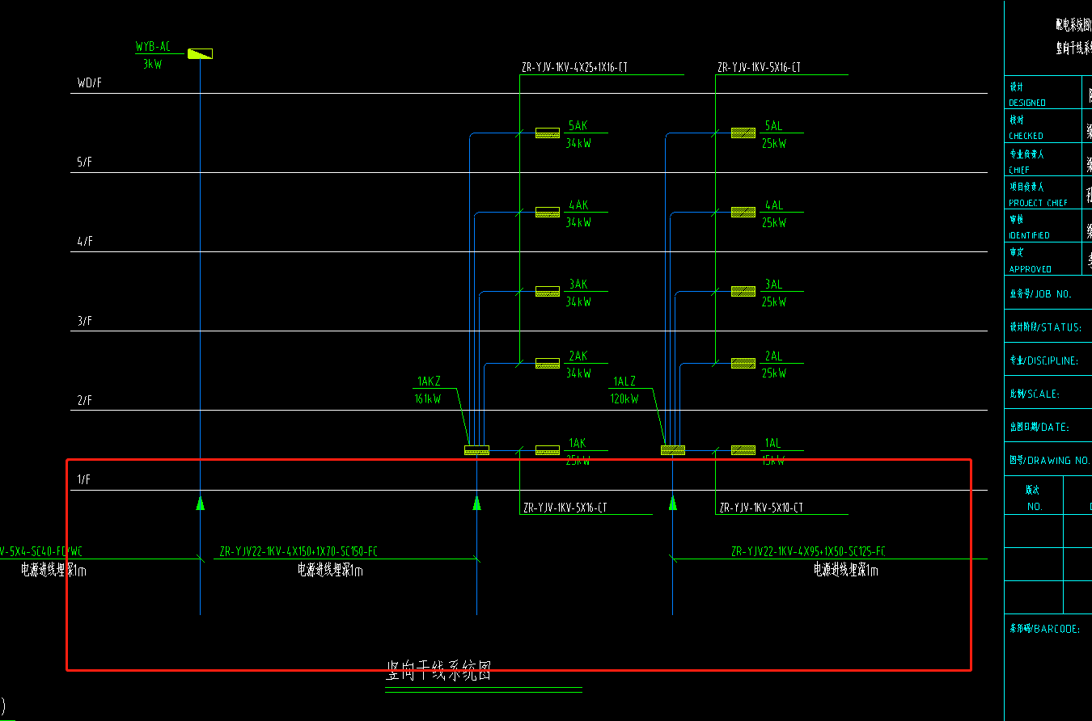
Task: Select the 4AK distribution box symbol
Action: pos(548,212)
